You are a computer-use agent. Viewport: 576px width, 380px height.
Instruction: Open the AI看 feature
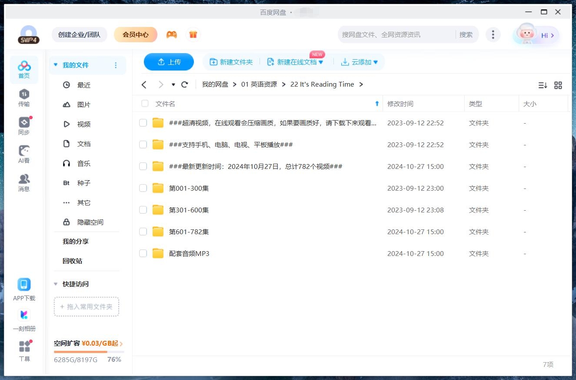coord(24,154)
